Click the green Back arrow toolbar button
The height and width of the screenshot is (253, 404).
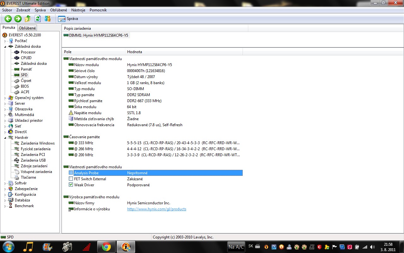(x=8, y=19)
